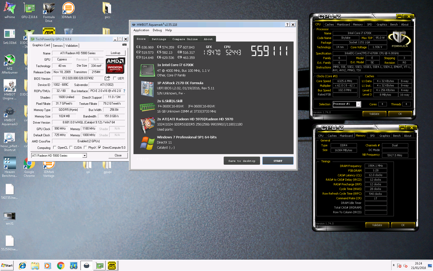Open Internet Explorer from the taskbar
433x271 pixels.
(x=22, y=265)
